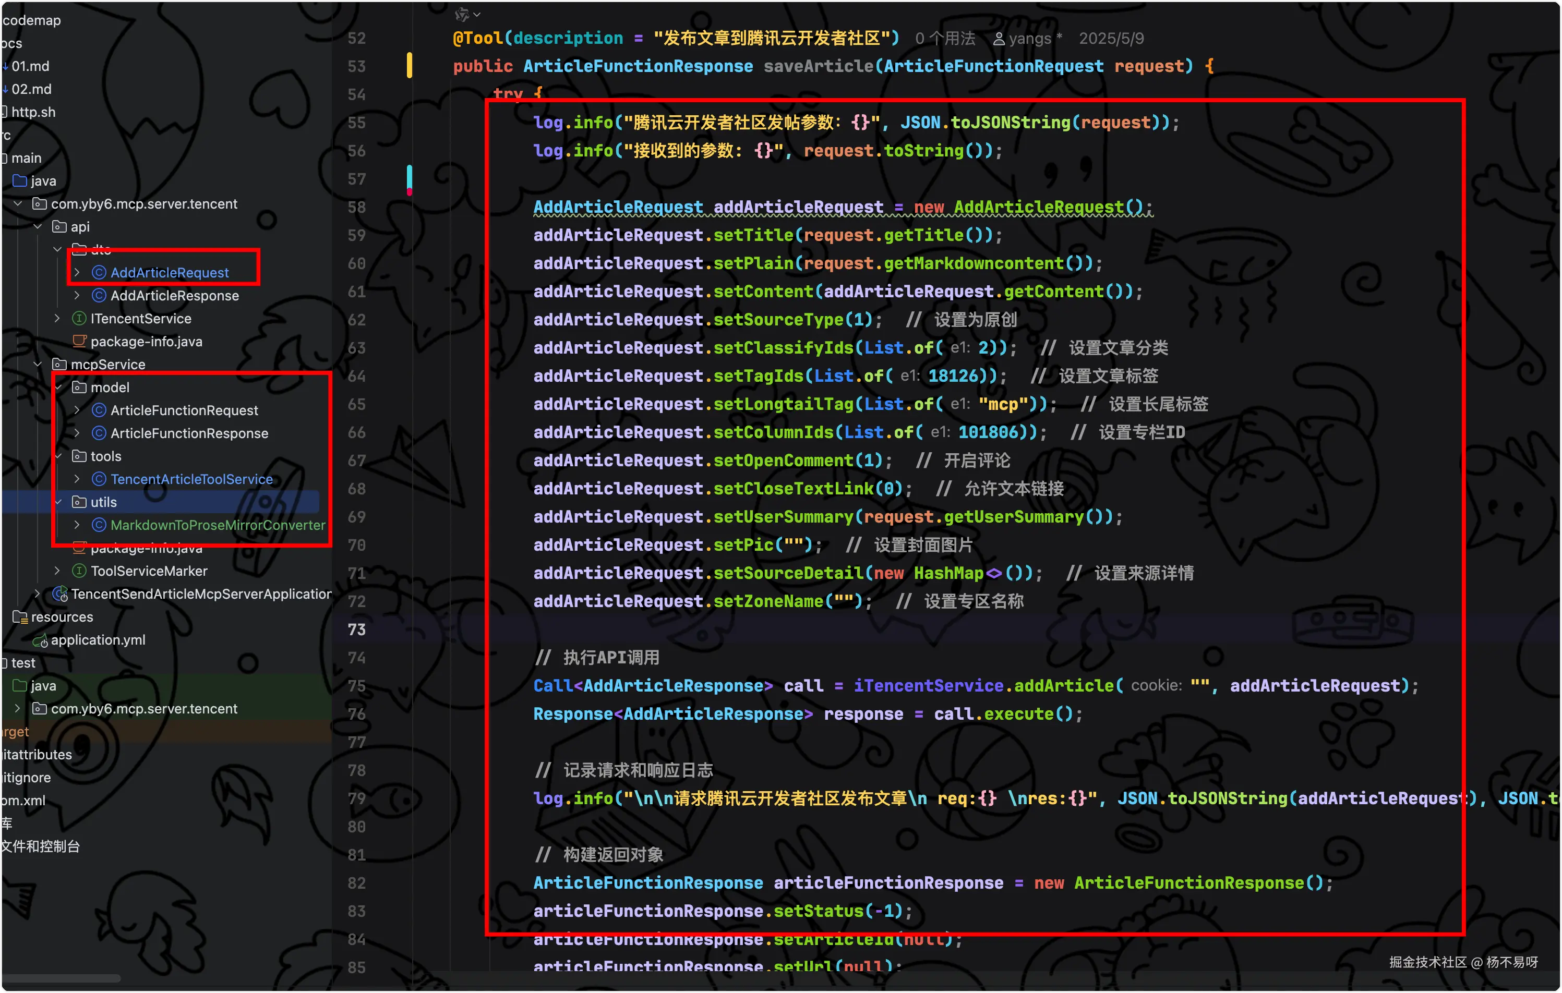The height and width of the screenshot is (993, 1562).
Task: Collapse the mcpService package
Action: pyautogui.click(x=38, y=364)
